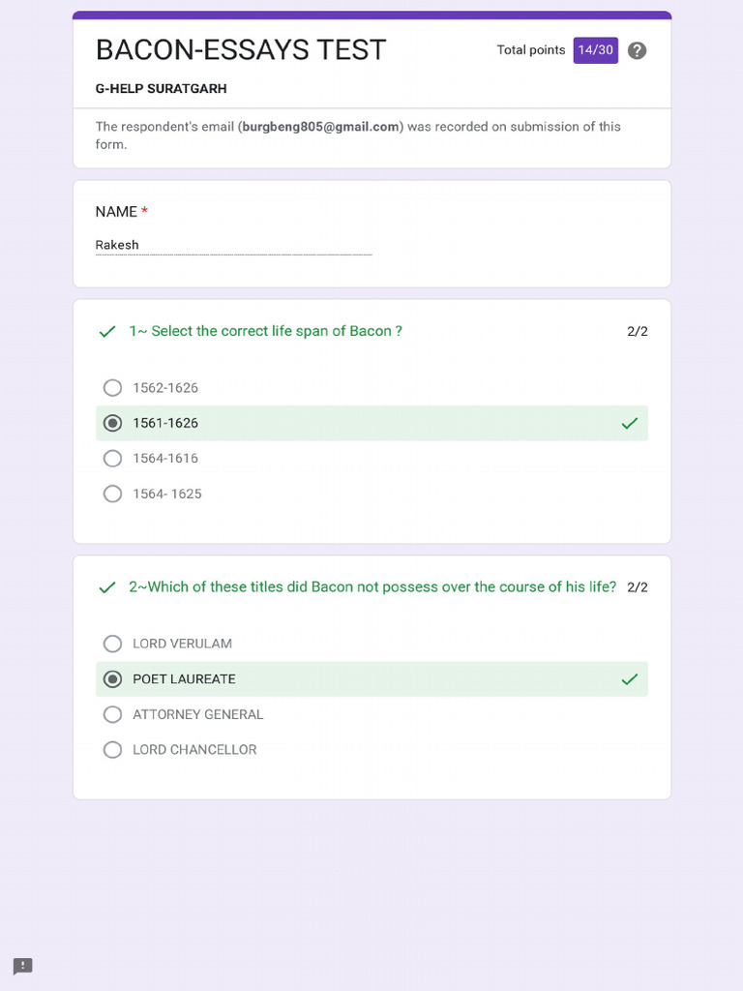
Task: Click the green checkmark beside question 1
Action: 107,331
